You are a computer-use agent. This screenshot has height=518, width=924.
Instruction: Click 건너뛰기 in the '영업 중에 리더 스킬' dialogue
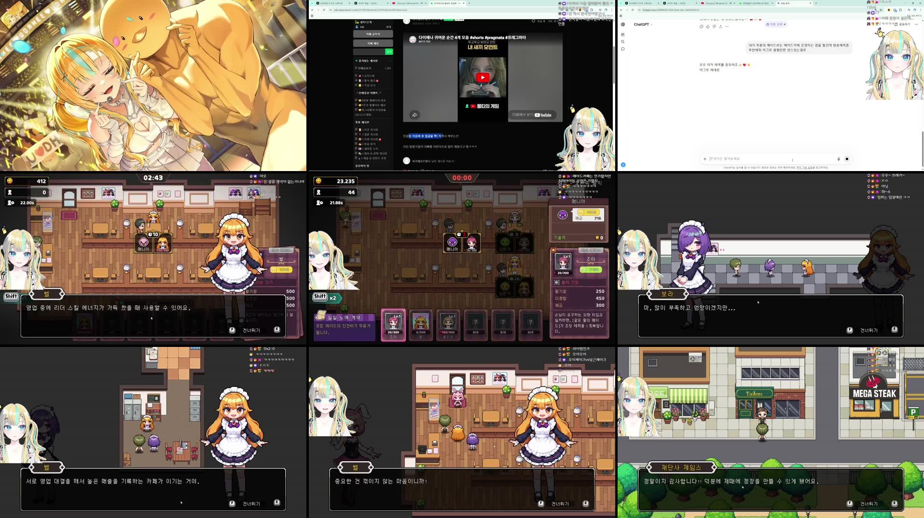251,330
